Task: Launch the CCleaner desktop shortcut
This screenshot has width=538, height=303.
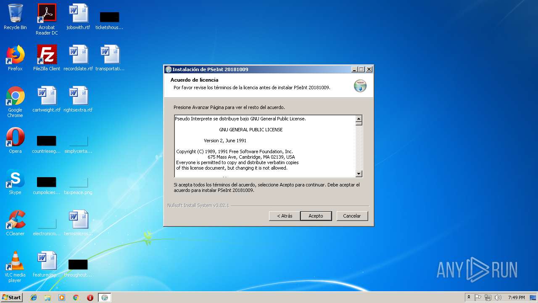Action: (x=15, y=223)
